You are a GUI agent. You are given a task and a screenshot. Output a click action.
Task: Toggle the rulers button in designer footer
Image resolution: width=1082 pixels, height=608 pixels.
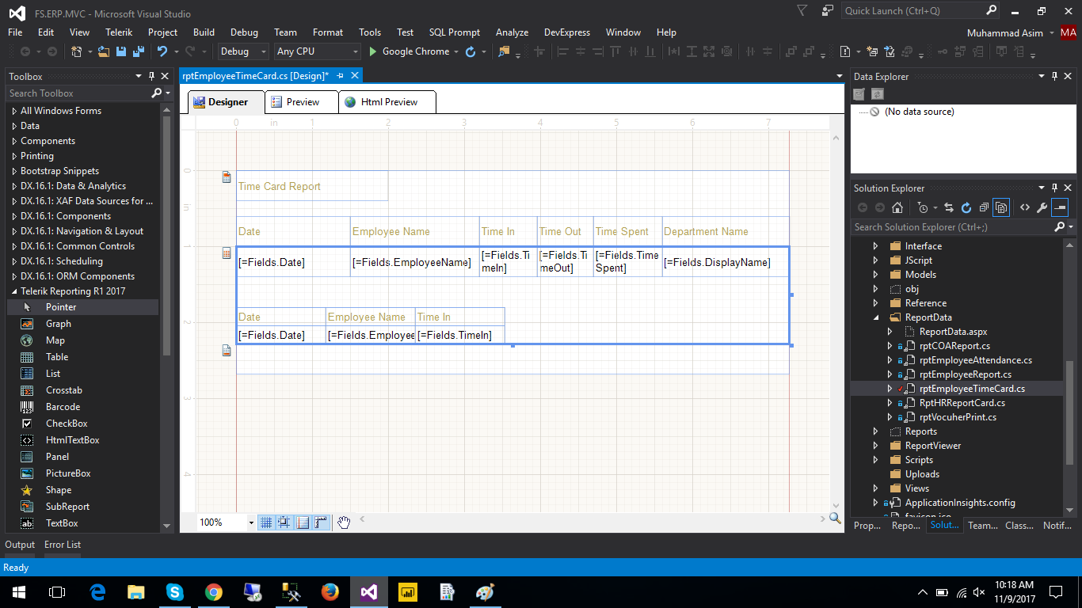click(x=321, y=522)
